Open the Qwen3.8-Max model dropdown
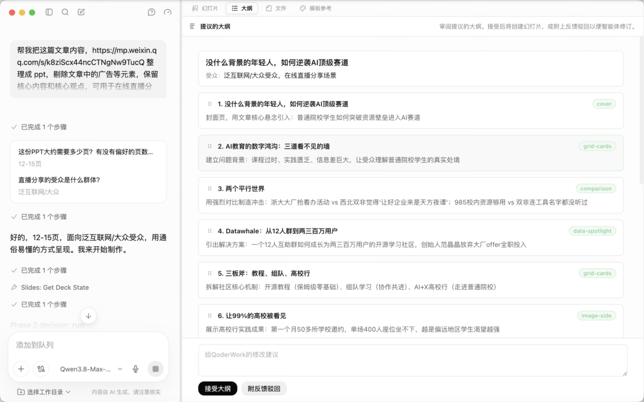 [x=91, y=369]
